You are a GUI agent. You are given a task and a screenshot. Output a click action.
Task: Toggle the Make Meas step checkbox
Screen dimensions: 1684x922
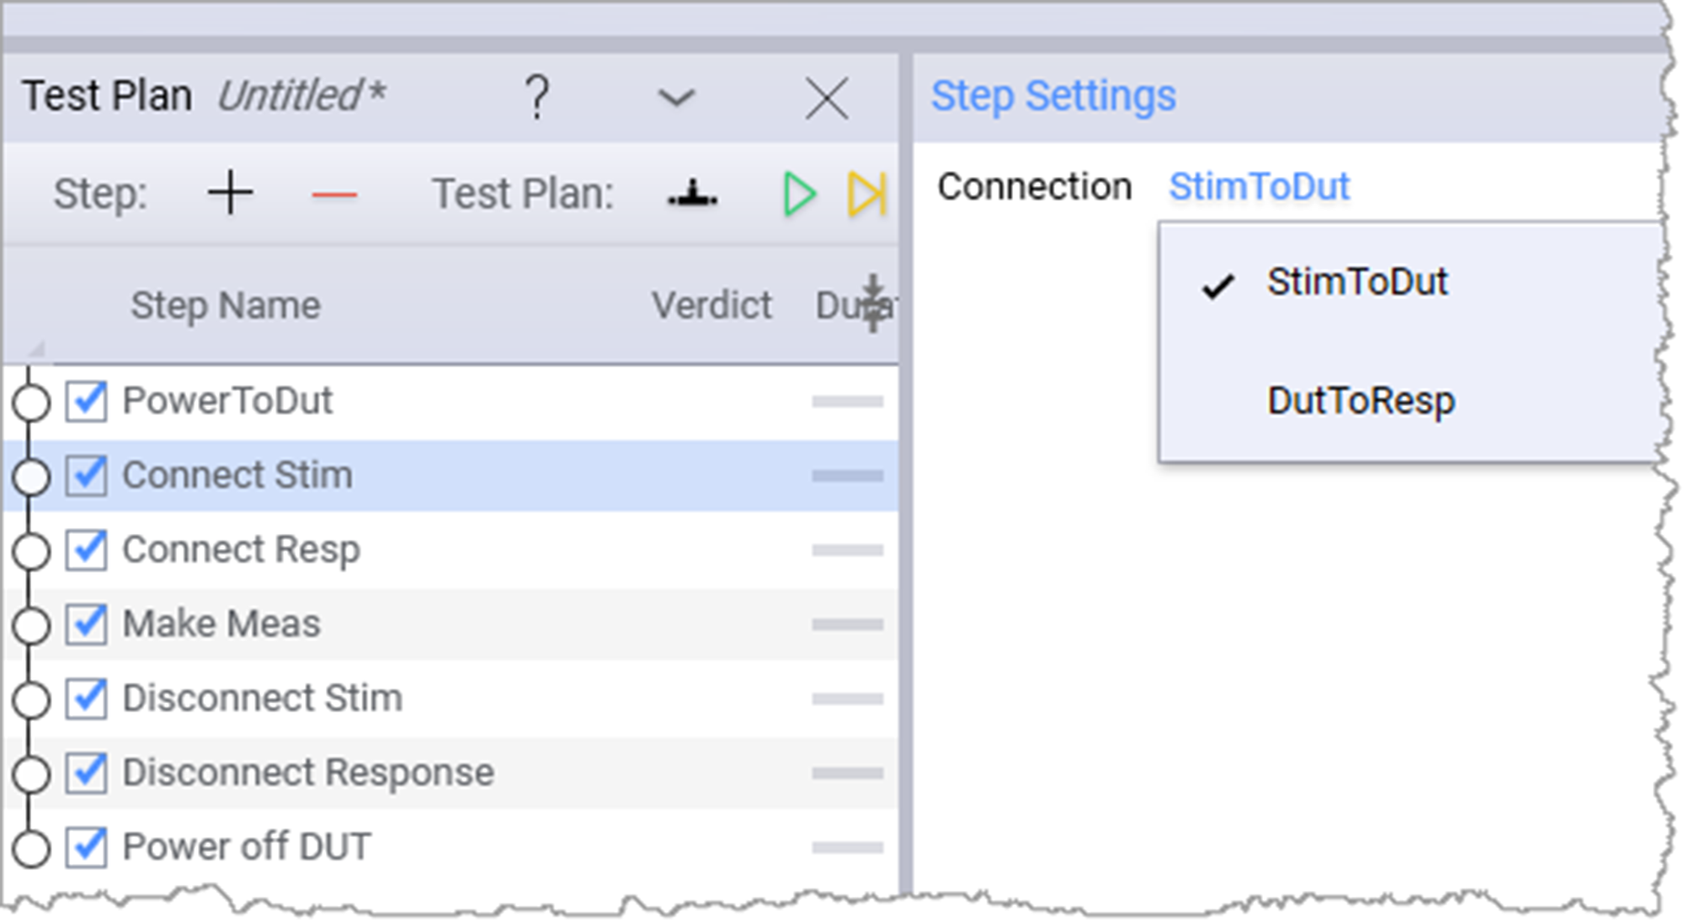(87, 624)
